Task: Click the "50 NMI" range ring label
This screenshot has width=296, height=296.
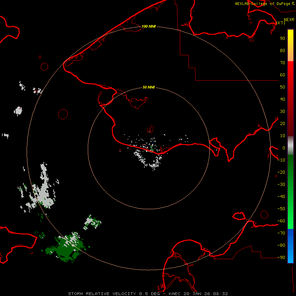Action: tap(149, 87)
